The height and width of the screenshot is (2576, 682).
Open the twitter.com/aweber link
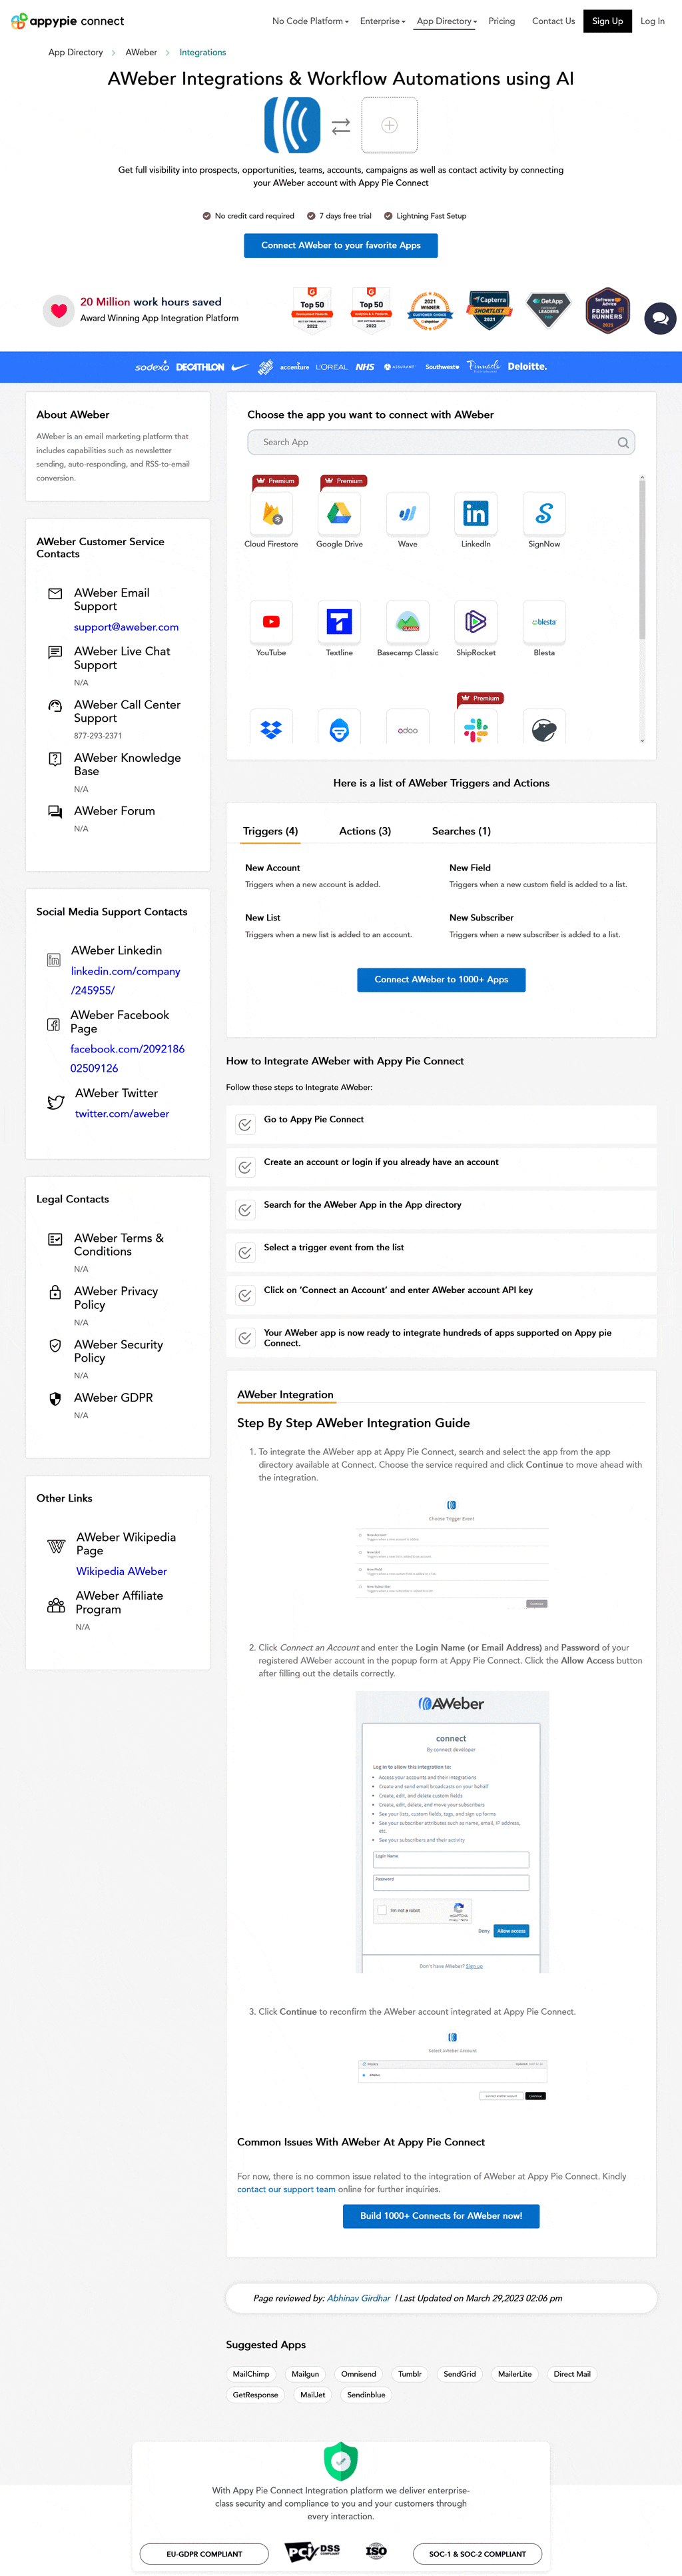click(x=122, y=1114)
